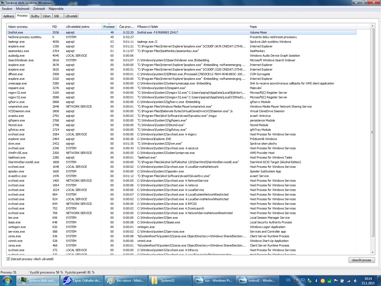Toggle Zobrazit procesy všech uživatelů checkbox
Image resolution: width=381 pixels, height=286 pixels.
click(x=8, y=259)
